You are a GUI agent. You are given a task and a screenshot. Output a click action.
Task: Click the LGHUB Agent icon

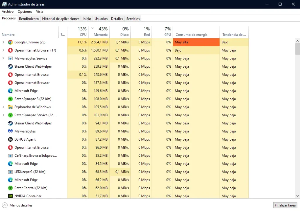(10, 139)
